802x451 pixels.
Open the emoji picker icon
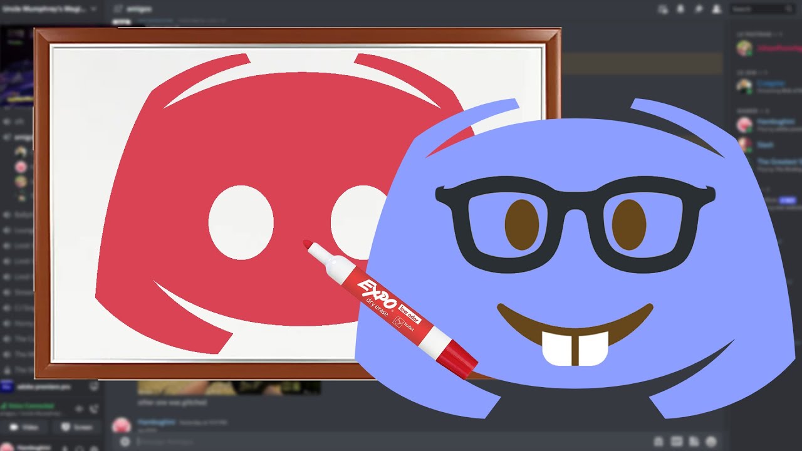pyautogui.click(x=711, y=441)
